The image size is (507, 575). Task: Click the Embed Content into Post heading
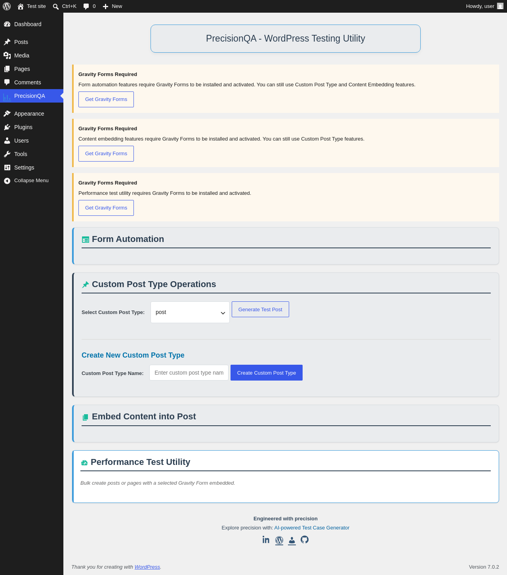click(x=144, y=417)
